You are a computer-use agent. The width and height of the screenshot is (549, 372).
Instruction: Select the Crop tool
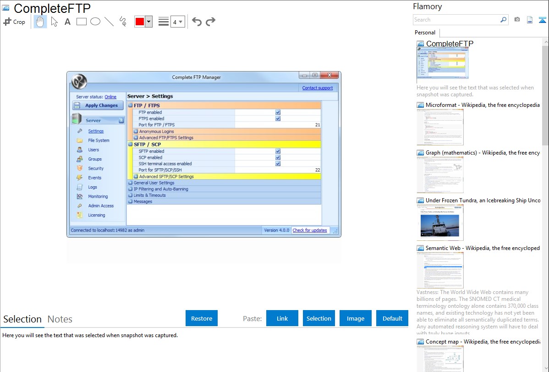[14, 22]
